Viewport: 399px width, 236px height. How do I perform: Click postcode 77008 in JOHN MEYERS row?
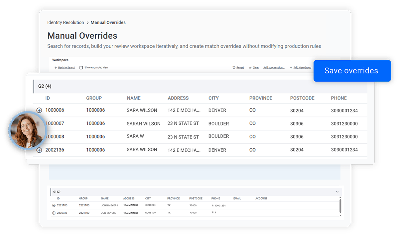point(193,205)
